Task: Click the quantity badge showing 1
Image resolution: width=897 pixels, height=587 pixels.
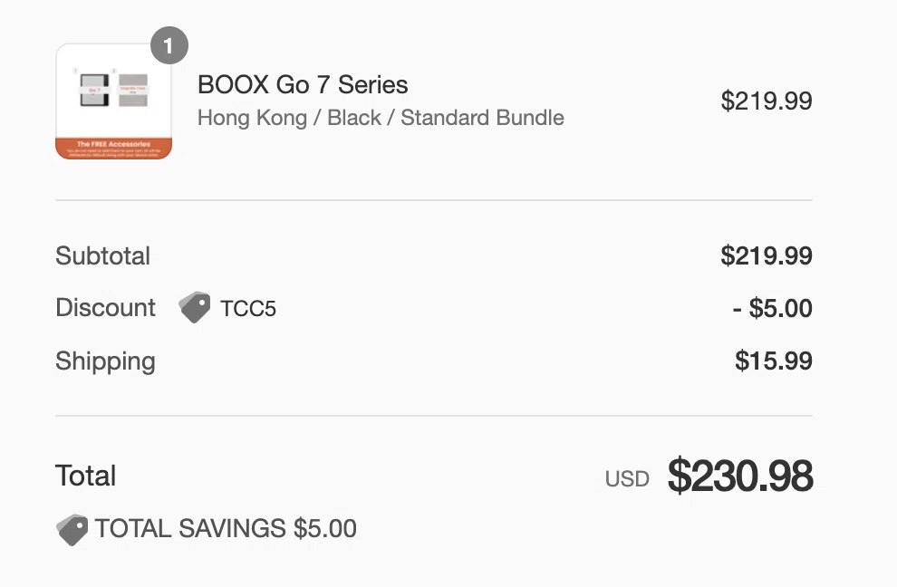Action: 169,45
